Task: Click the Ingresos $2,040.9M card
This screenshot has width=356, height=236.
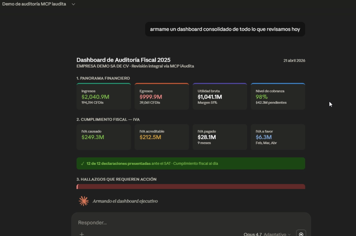Action: (x=104, y=96)
